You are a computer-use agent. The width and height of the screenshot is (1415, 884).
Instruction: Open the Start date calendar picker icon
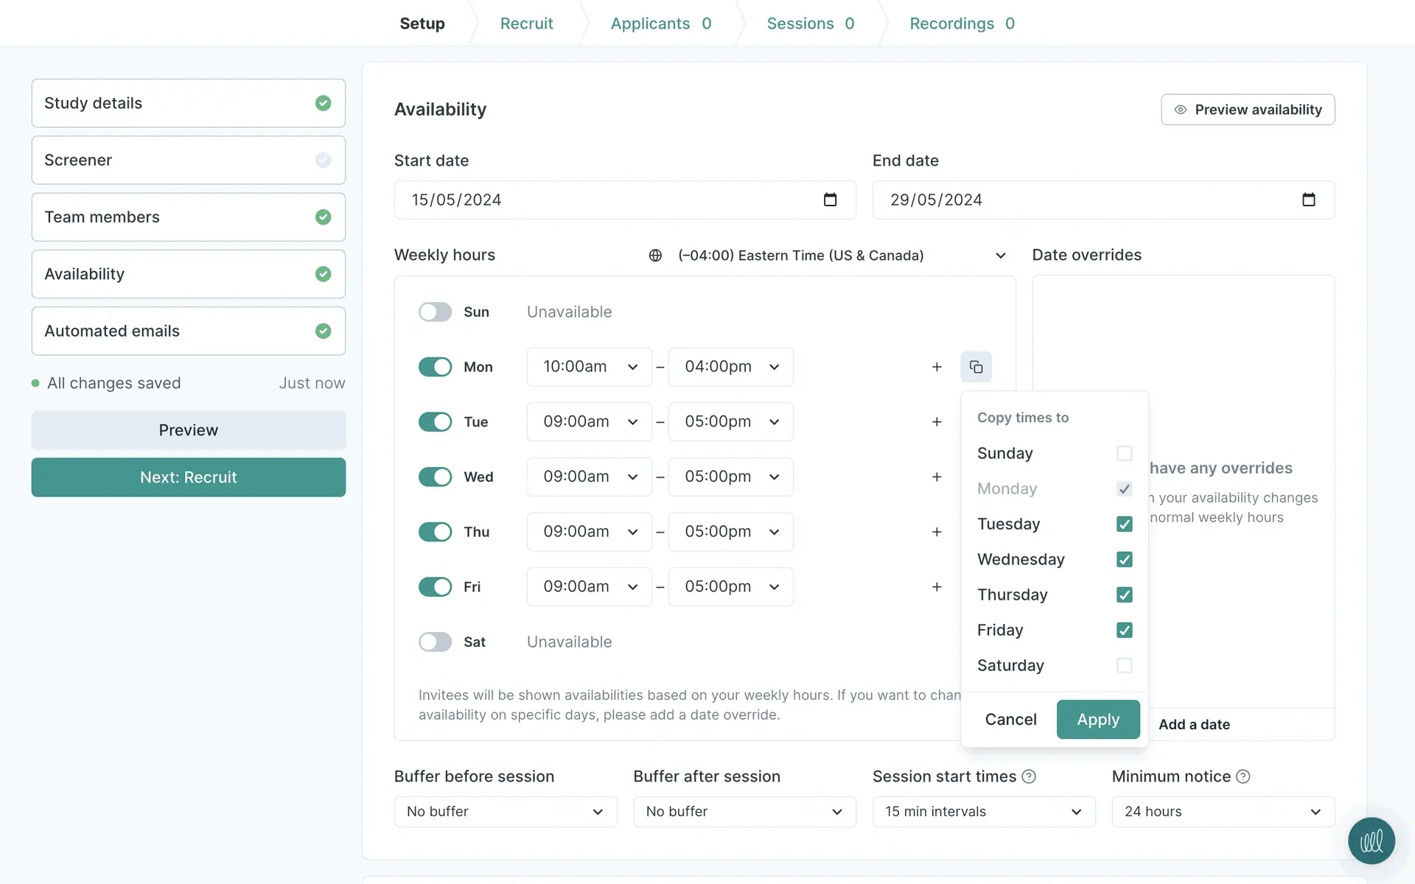[x=830, y=200]
